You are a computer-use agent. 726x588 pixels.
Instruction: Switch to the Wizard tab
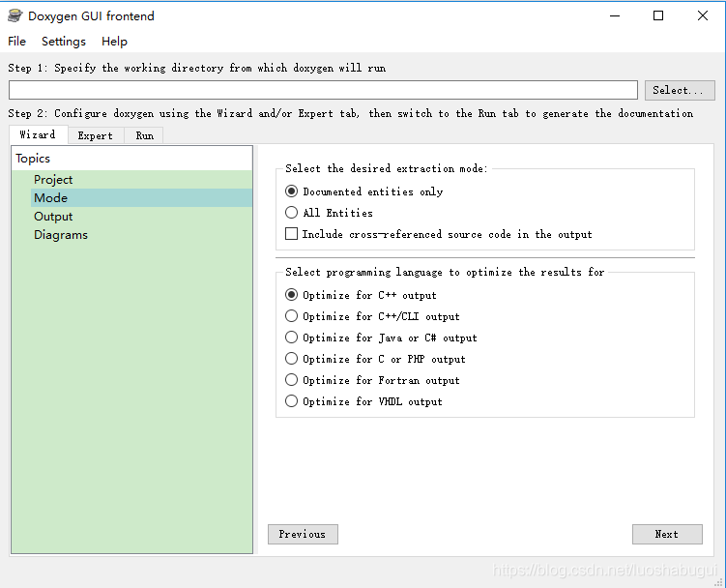pyautogui.click(x=38, y=134)
